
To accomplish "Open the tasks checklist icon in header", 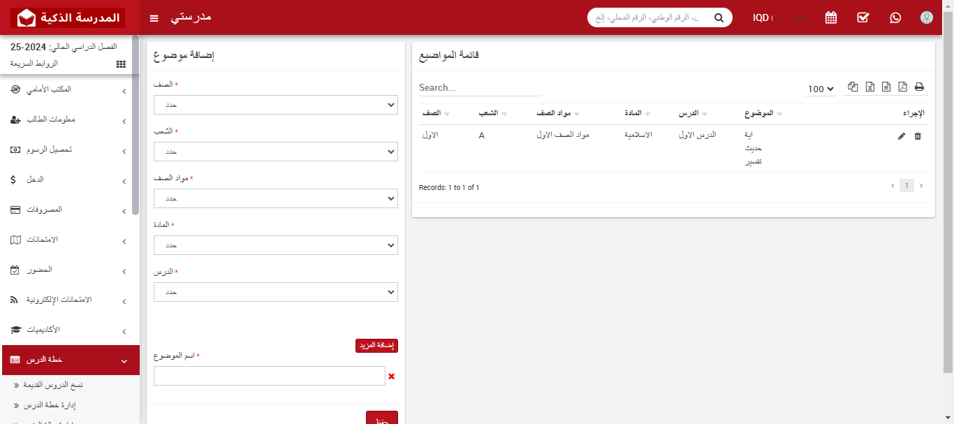I will click(863, 17).
